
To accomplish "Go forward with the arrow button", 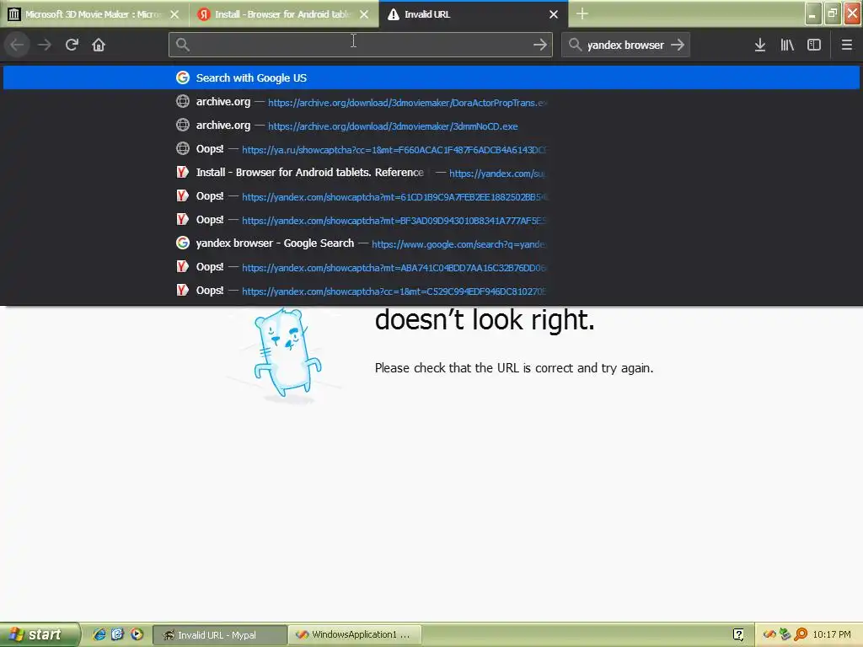I will 45,45.
